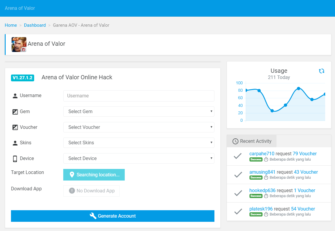Click the map pin icon in Searching location
The height and width of the screenshot is (231, 335).
pyautogui.click(x=72, y=175)
